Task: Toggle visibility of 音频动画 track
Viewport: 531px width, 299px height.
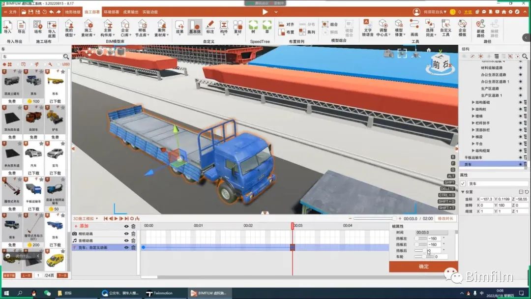Action: coord(126,240)
